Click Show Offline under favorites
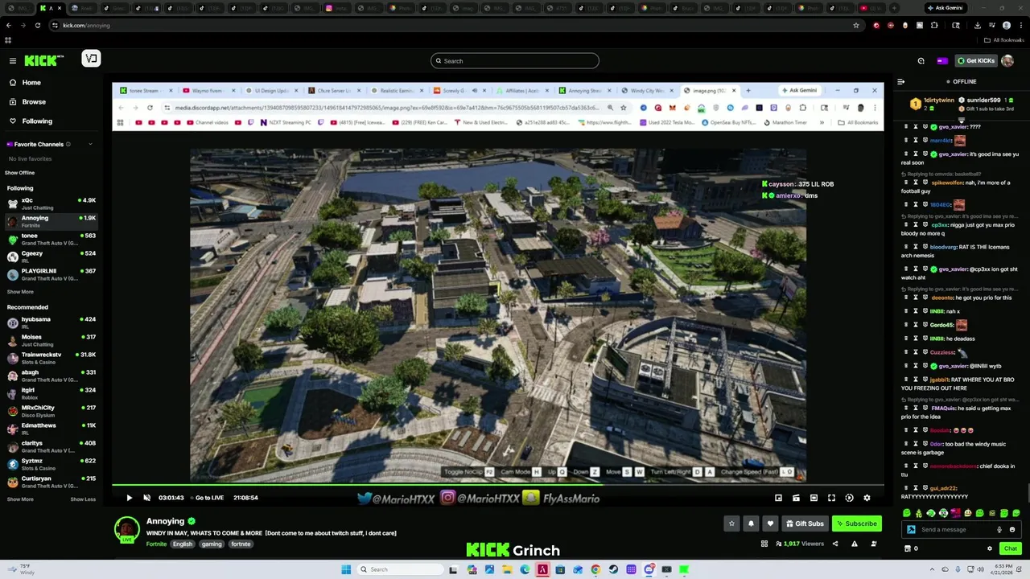This screenshot has width=1030, height=579. 20,173
